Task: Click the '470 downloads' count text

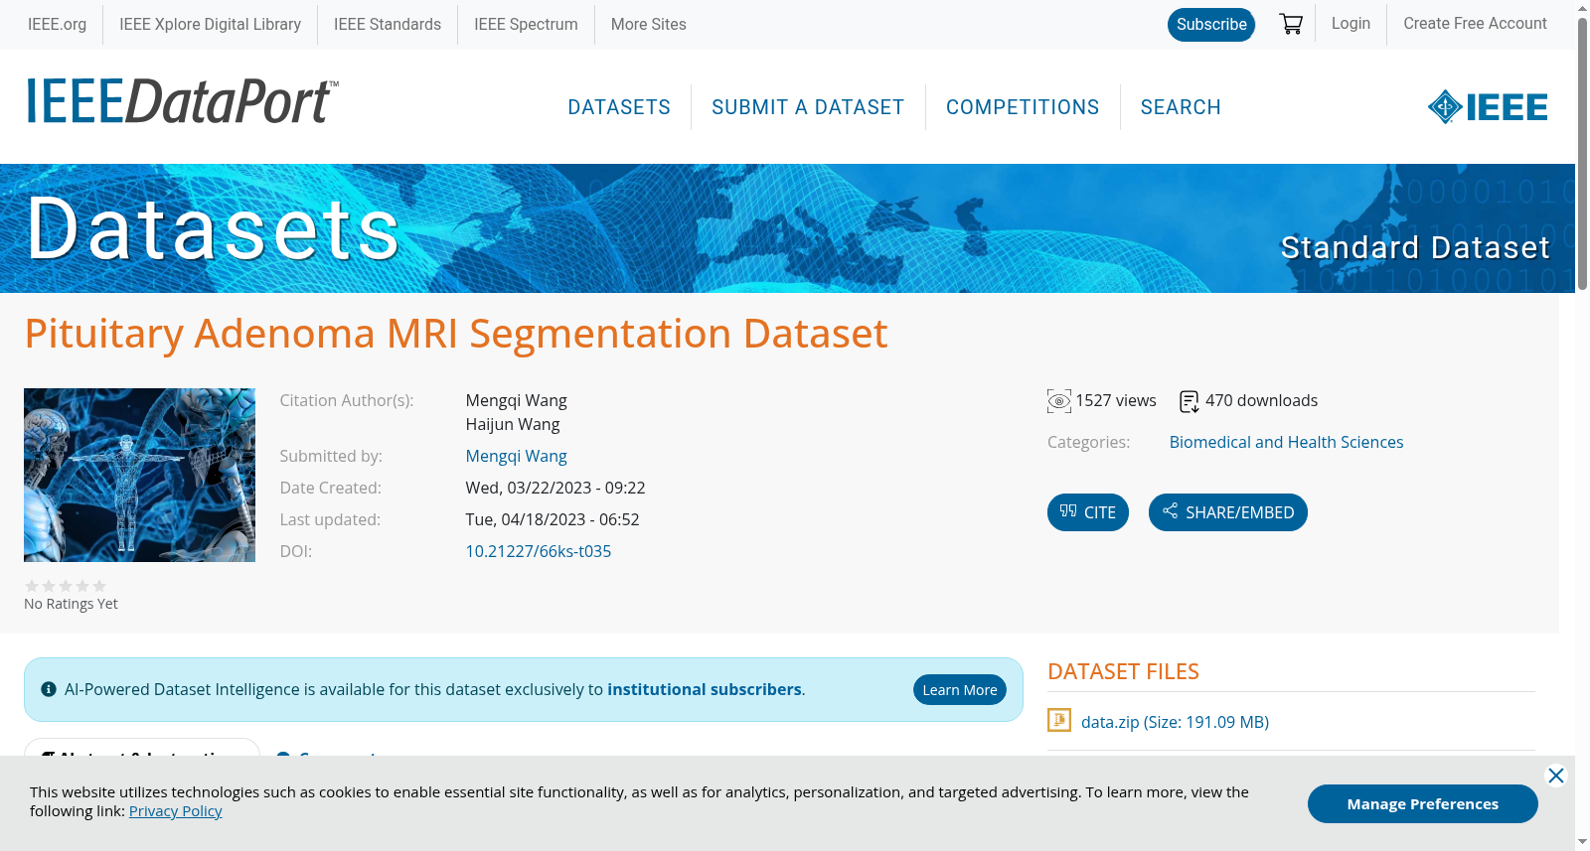Action: coord(1261,400)
